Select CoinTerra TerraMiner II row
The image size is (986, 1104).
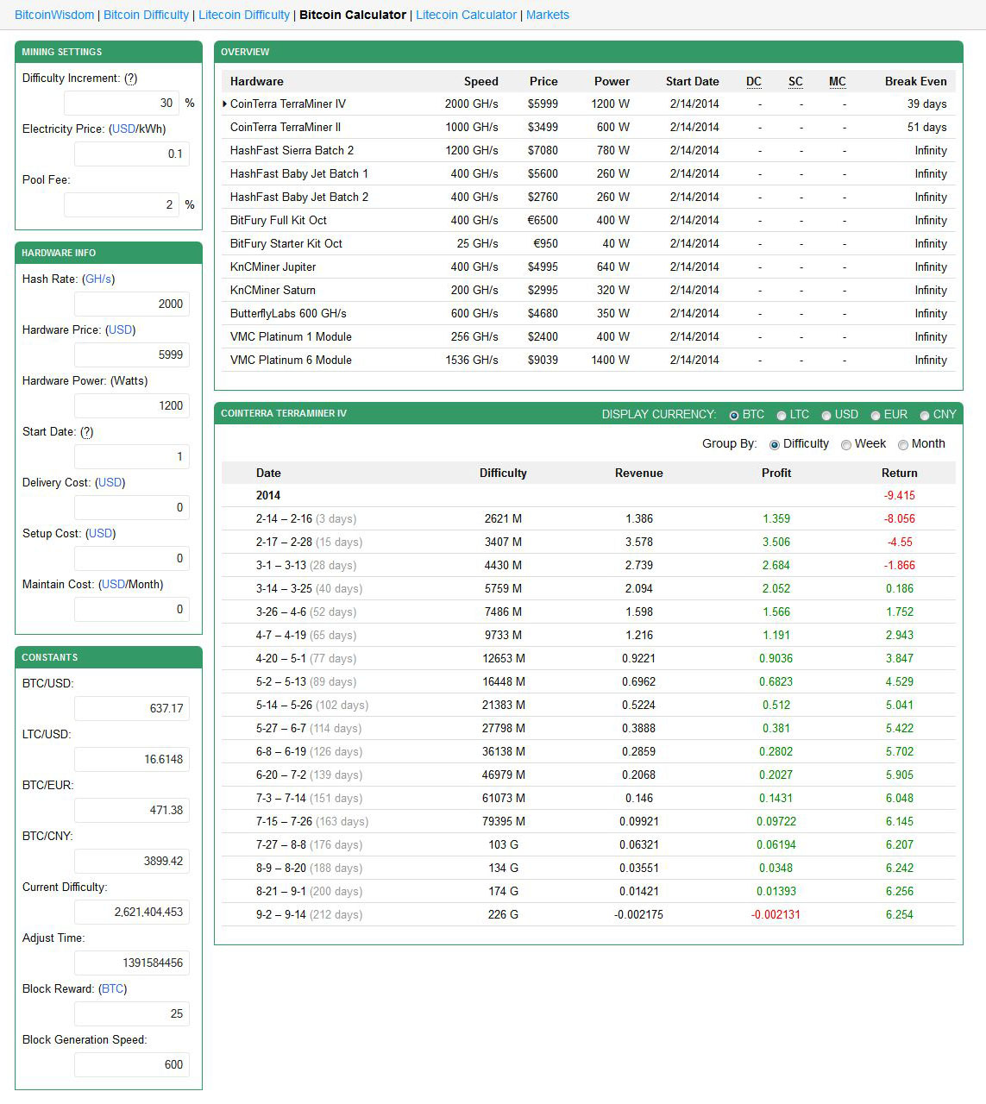[x=588, y=127]
